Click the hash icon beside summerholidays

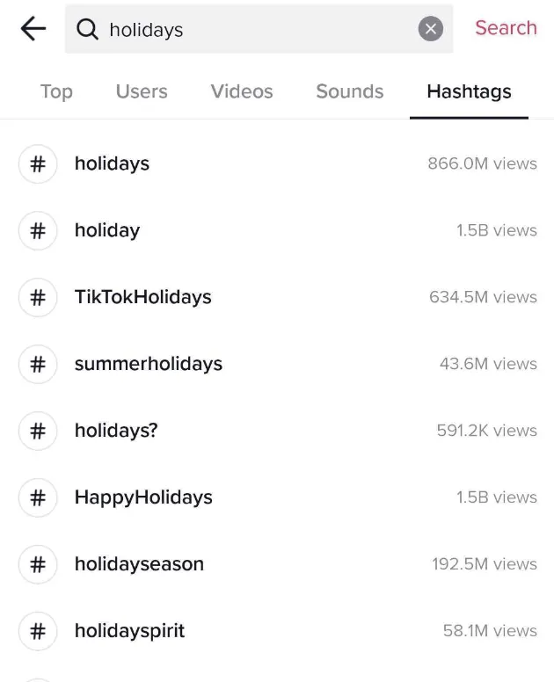coord(38,364)
